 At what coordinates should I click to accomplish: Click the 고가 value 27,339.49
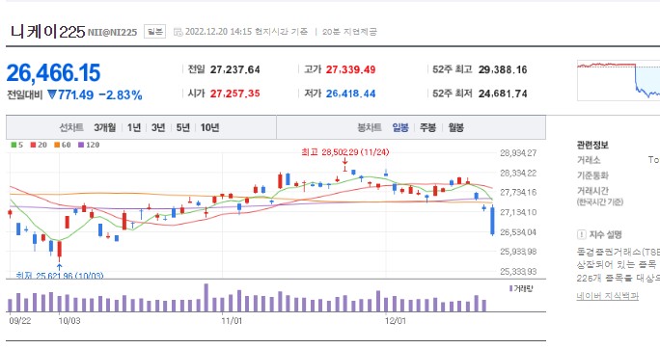point(350,69)
